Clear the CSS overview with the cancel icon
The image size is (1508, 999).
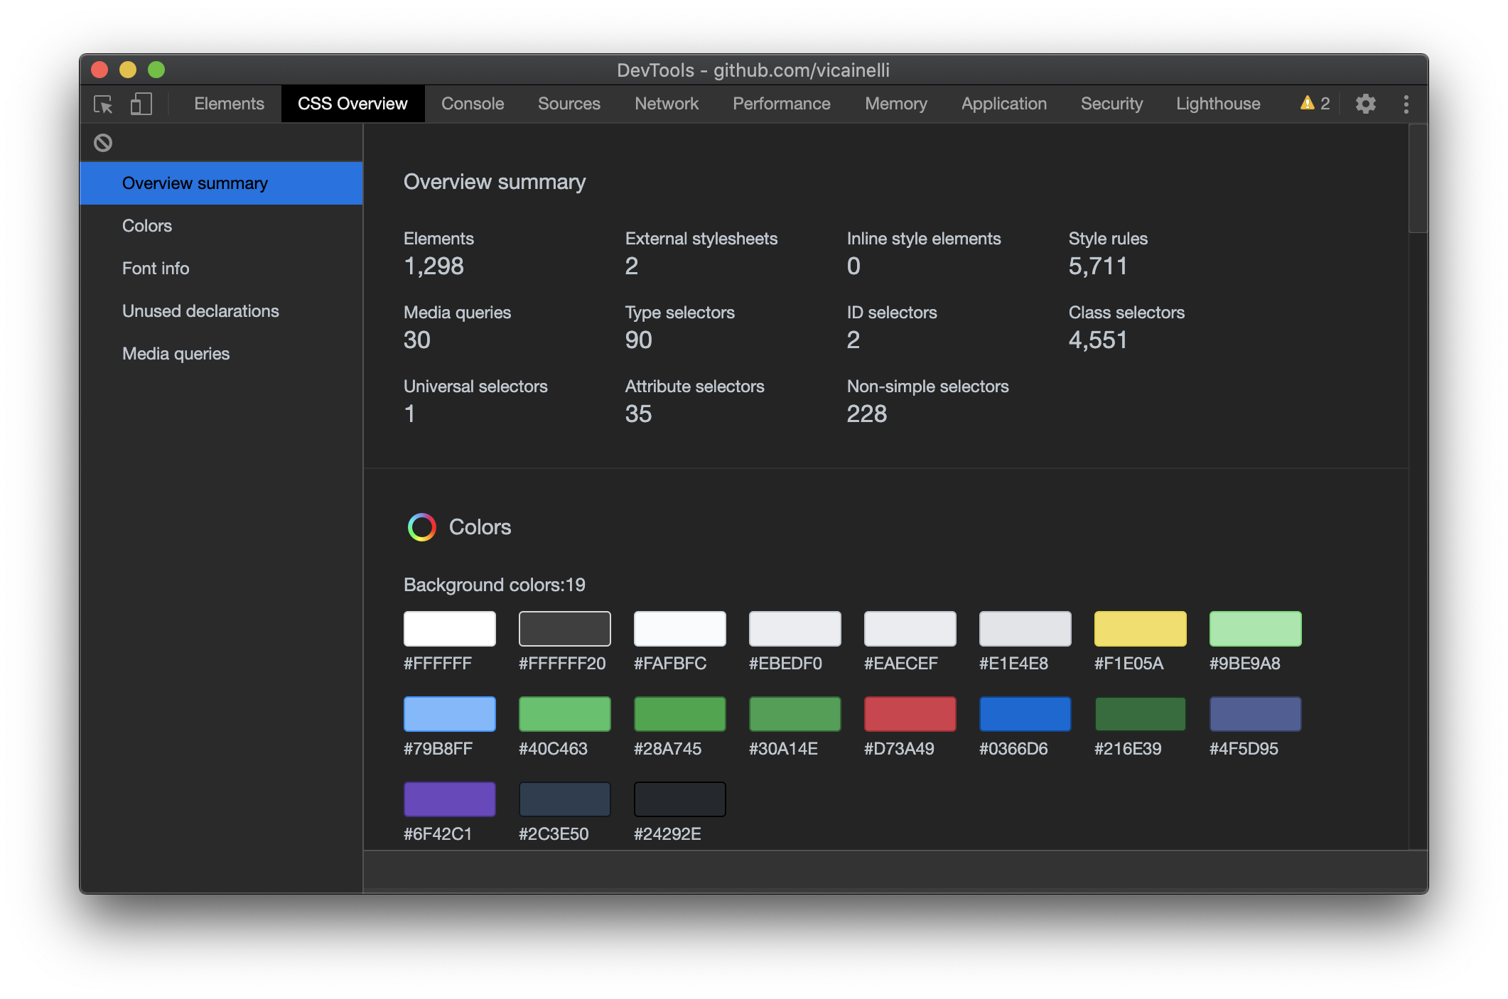pos(104,143)
